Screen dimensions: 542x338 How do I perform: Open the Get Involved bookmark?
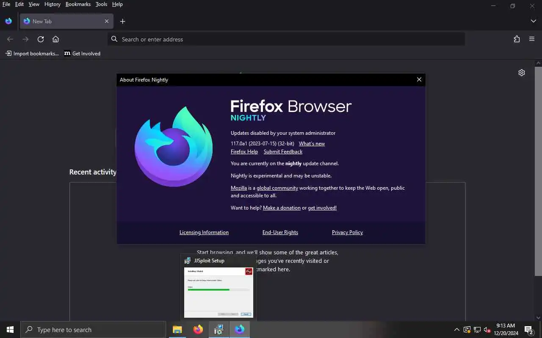82,54
